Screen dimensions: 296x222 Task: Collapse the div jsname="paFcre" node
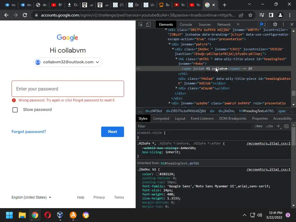point(169,44)
